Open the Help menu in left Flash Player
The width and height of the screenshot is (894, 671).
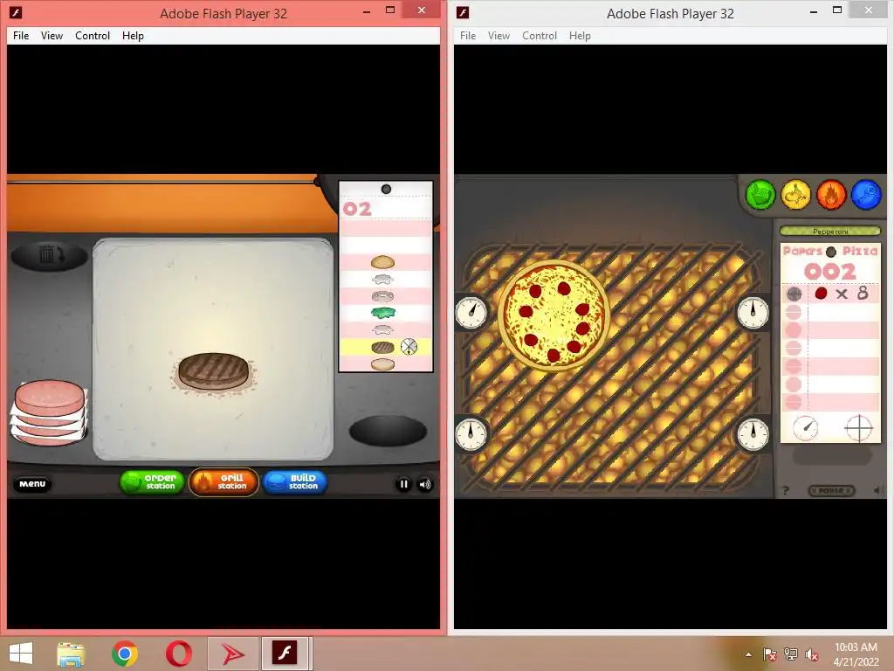pos(133,35)
